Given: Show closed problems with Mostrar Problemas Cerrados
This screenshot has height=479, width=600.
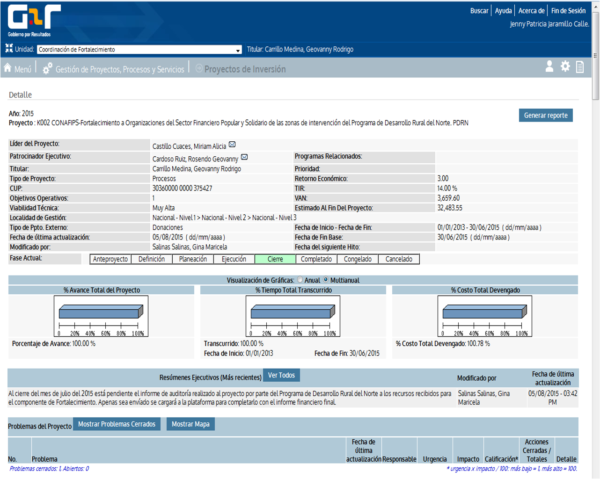Looking at the screenshot, I should pyautogui.click(x=117, y=424).
